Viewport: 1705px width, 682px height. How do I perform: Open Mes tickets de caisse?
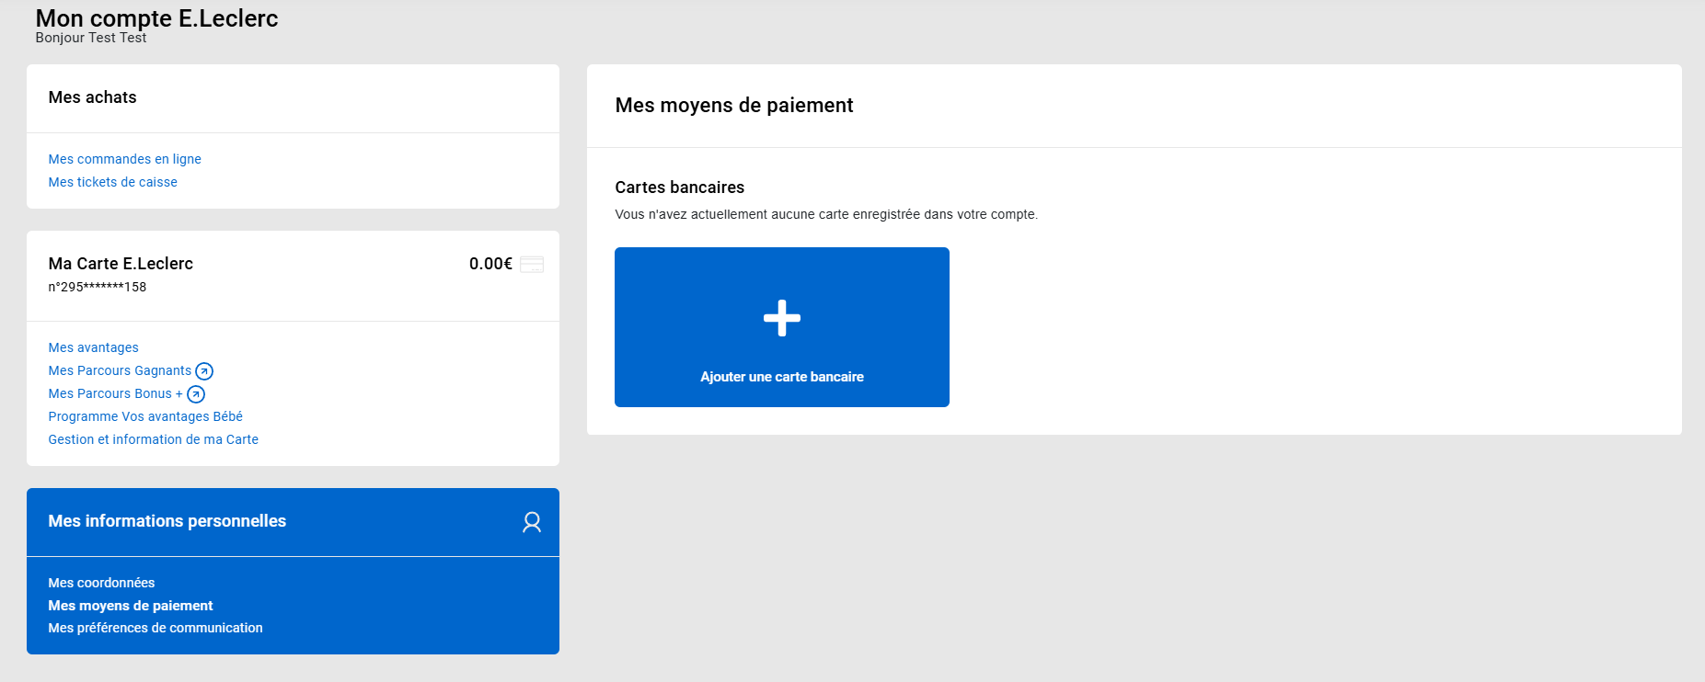click(x=113, y=182)
